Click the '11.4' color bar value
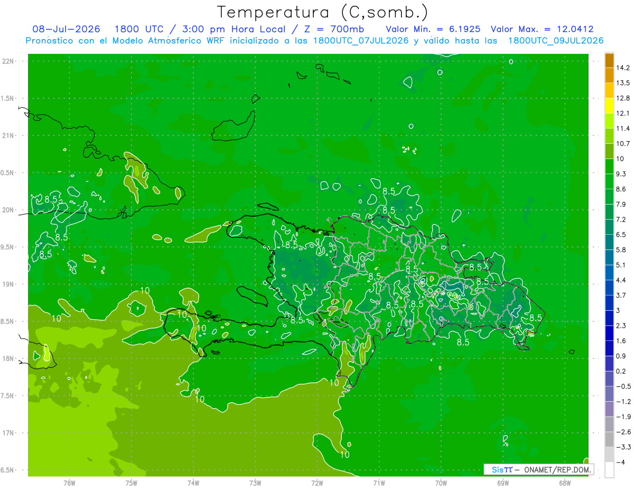Viewport: 634px width, 490px height. point(623,128)
